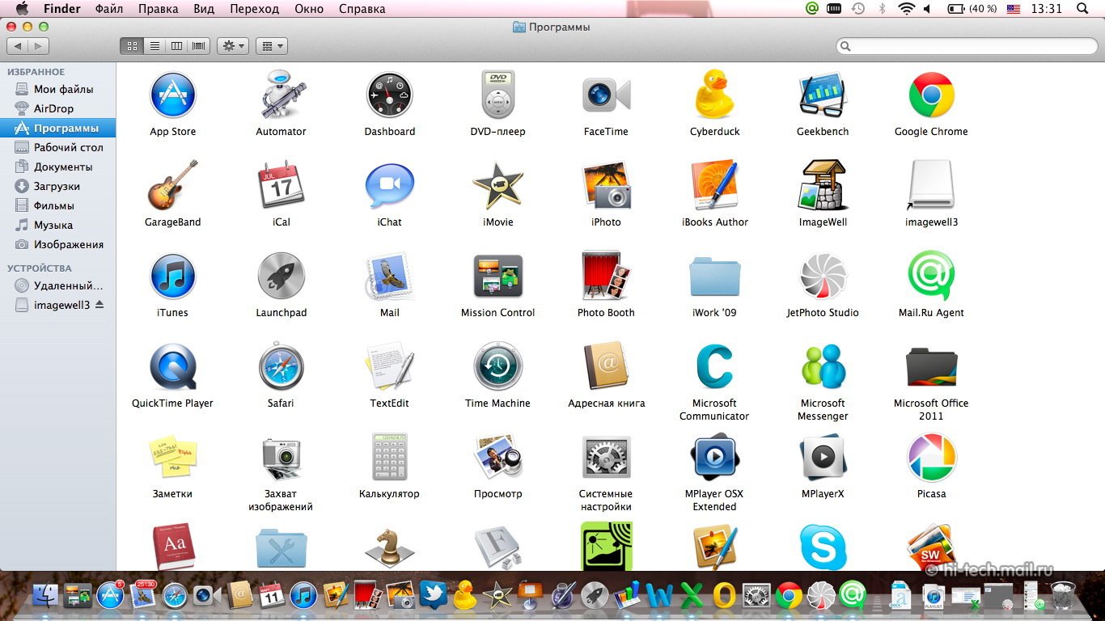Open the Trash in the Dock
Screen dimensions: 1105x621
coord(1063,595)
